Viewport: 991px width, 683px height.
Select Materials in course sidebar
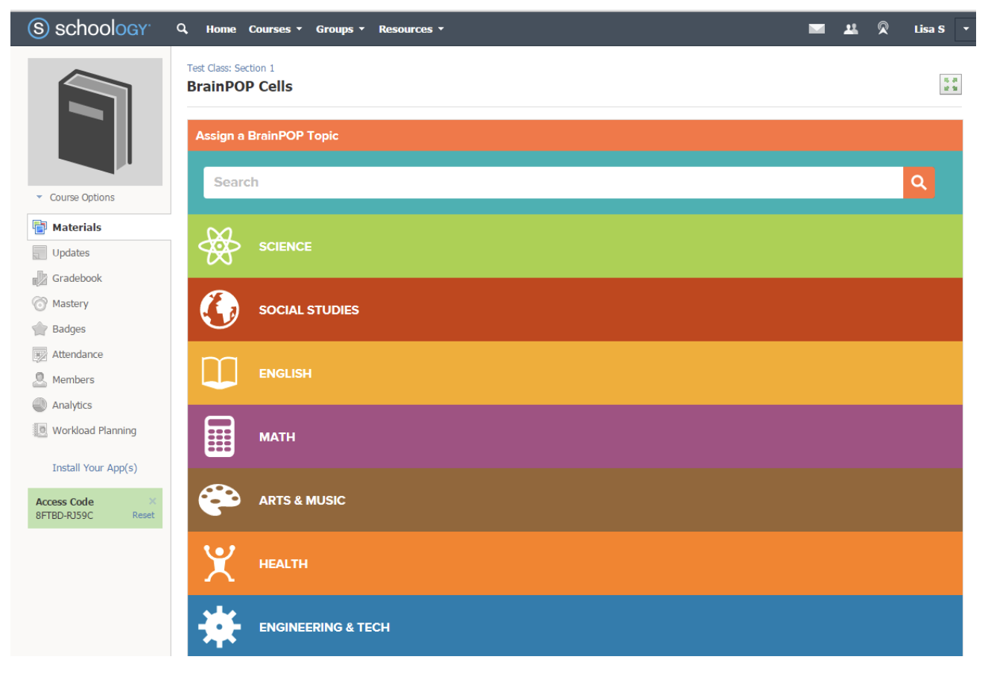(x=77, y=227)
